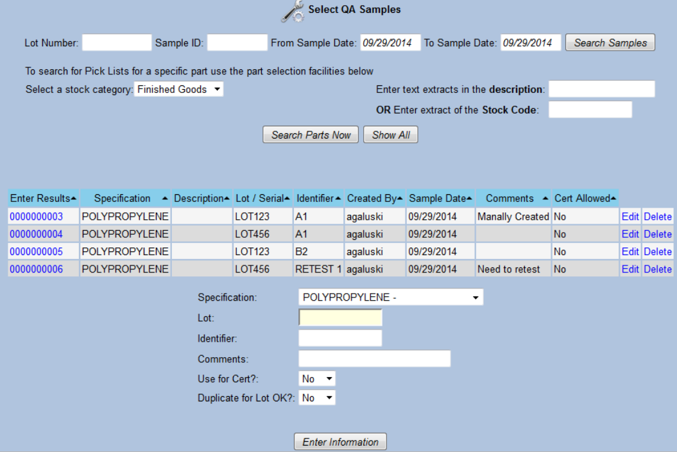Edit the LOT456 RETEST 1 sample row
Screen dimensions: 677x452
click(x=630, y=269)
